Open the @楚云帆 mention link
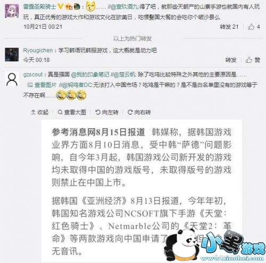 tap(124, 75)
